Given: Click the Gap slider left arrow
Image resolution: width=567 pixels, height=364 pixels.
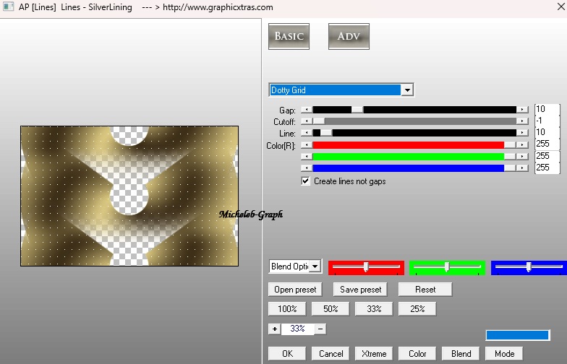Looking at the screenshot, I should 307,110.
